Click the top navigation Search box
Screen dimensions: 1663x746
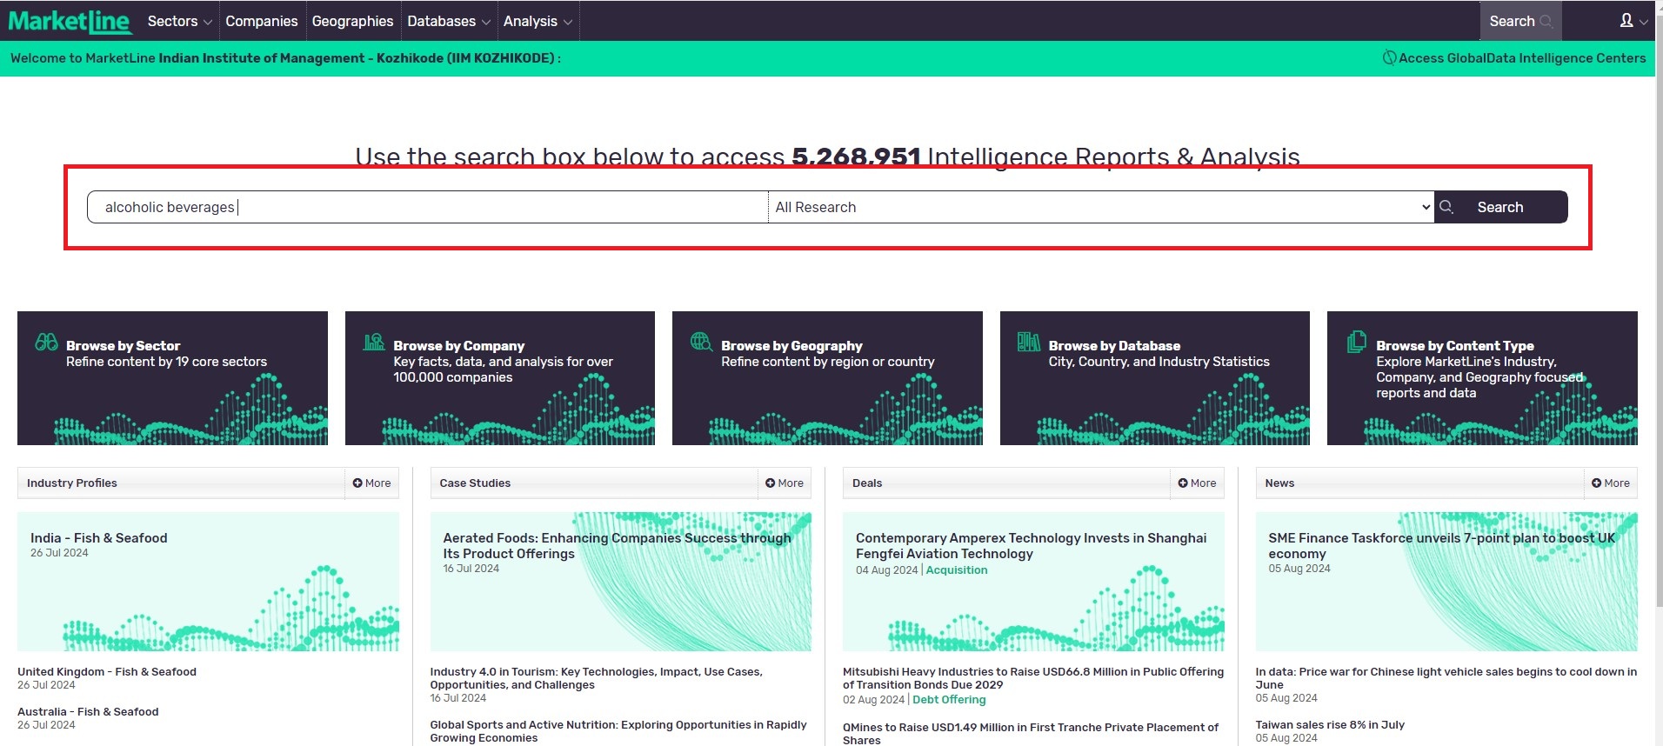(1519, 21)
